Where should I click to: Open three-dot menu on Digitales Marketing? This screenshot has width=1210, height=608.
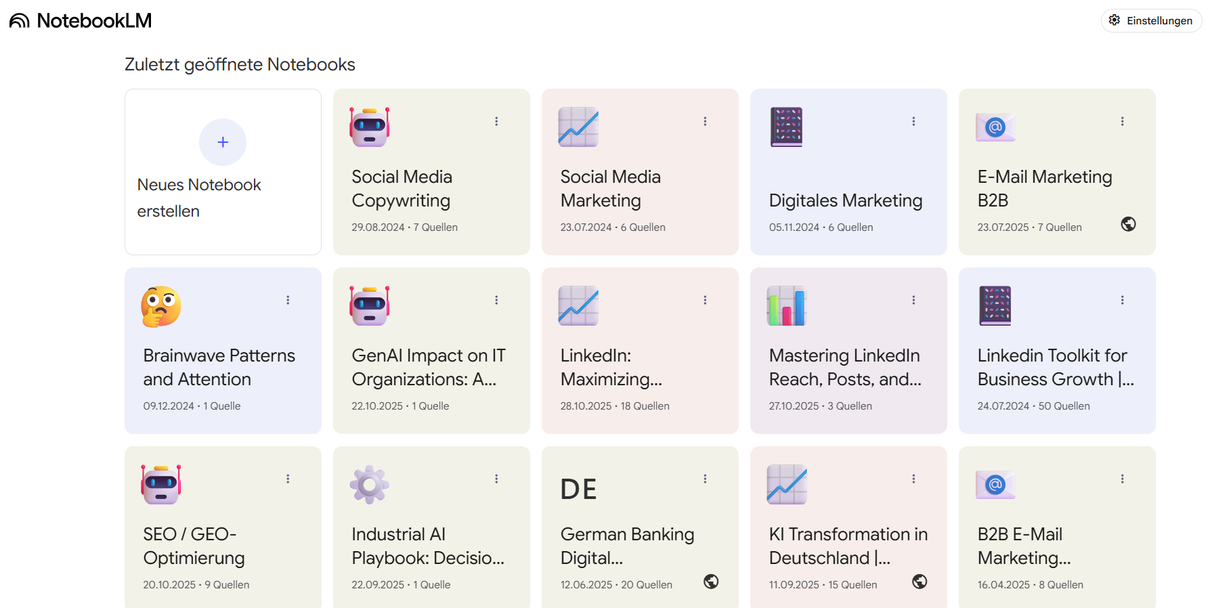[x=913, y=121]
